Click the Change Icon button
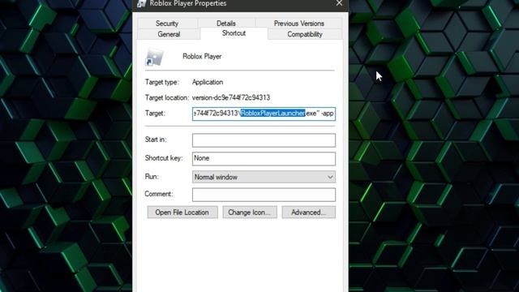Viewport: 519px width, 292px height. point(250,213)
